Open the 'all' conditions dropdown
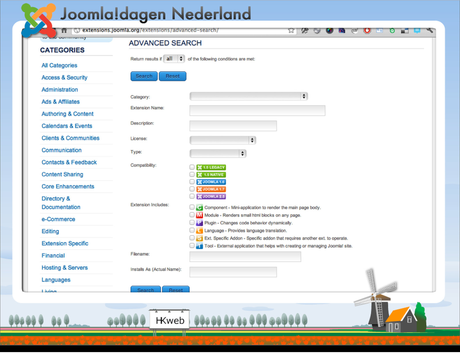 point(174,59)
